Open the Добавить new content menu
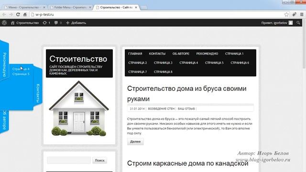 [x=76, y=23]
